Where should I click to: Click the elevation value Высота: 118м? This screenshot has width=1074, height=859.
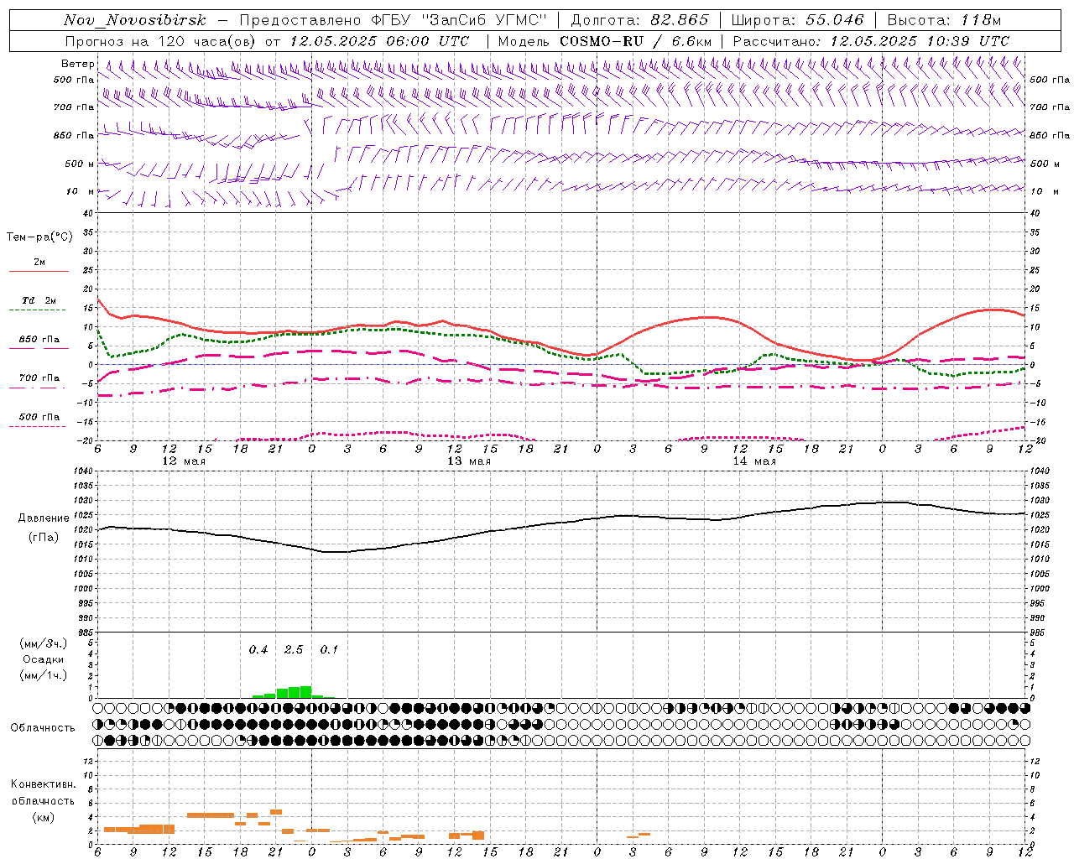tap(945, 20)
